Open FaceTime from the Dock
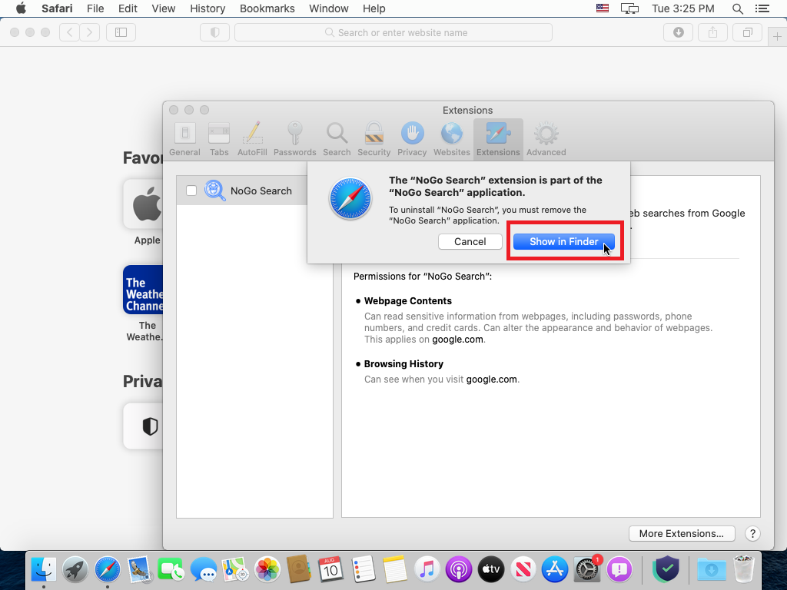 click(x=171, y=569)
